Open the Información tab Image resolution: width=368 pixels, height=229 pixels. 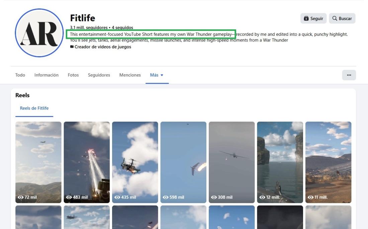click(47, 75)
